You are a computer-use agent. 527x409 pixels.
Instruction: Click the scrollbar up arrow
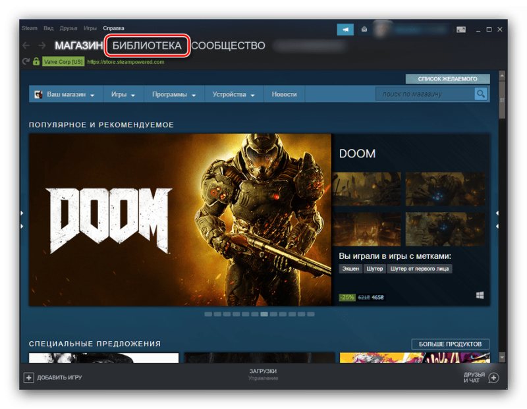click(x=502, y=76)
